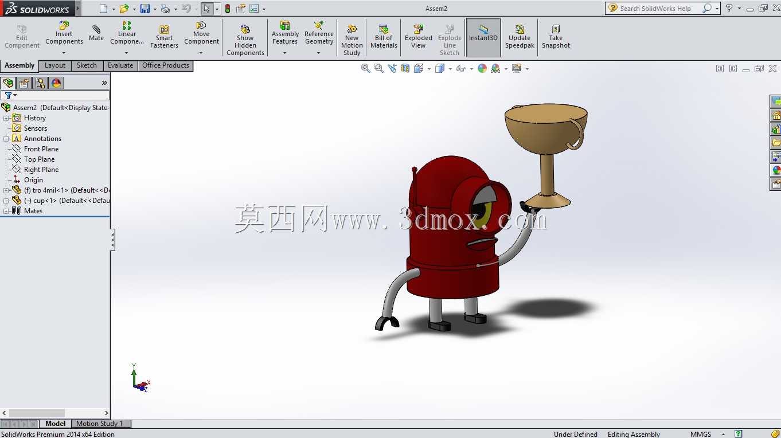781x438 pixels.
Task: Open Linear Component Pattern tool
Action: tap(127, 33)
